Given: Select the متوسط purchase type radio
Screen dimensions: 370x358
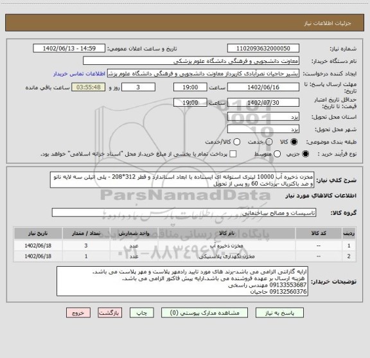Looking at the screenshot, I should click(277, 154).
